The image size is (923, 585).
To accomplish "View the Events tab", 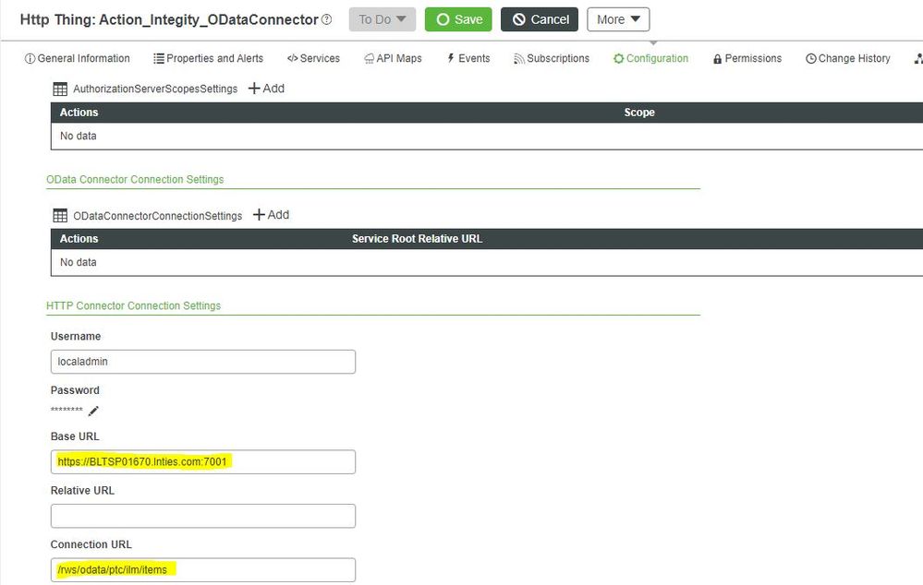I will 468,58.
